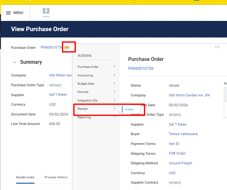Open FOB Origin shipping terms link
227x190 pixels.
177,153
